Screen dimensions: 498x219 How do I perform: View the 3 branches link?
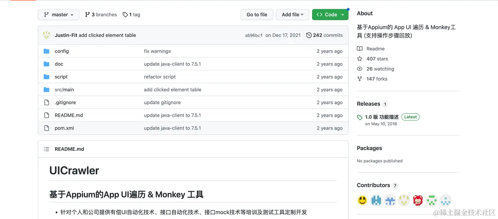click(101, 14)
